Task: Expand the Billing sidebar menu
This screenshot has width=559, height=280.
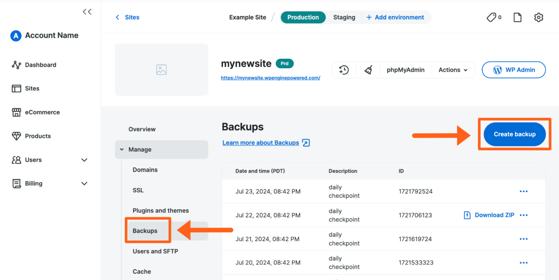Action: (x=84, y=183)
